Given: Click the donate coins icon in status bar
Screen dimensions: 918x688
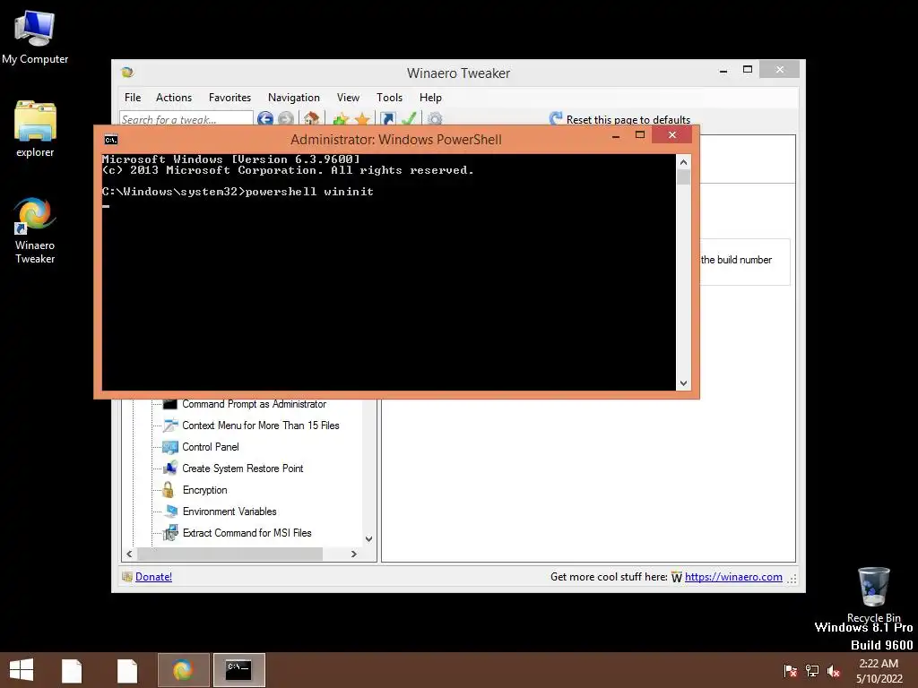Looking at the screenshot, I should [127, 577].
